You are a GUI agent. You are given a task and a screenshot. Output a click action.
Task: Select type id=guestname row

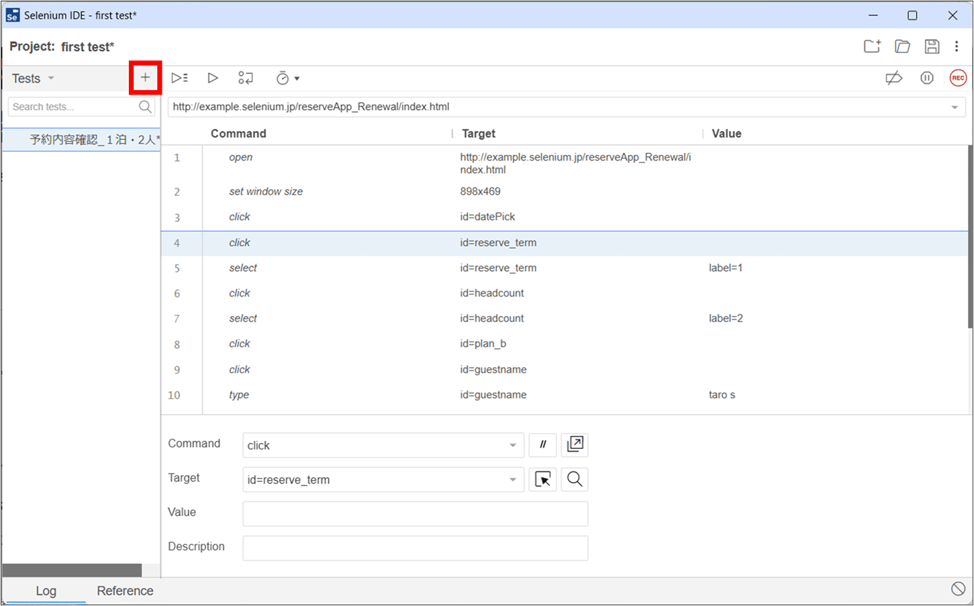tap(565, 395)
